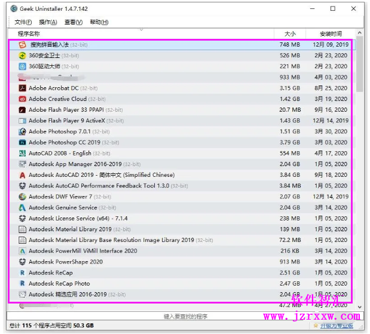Select Adobe Photoshop CC 2019 entry text
This screenshot has height=334, width=370.
pyautogui.click(x=65, y=142)
